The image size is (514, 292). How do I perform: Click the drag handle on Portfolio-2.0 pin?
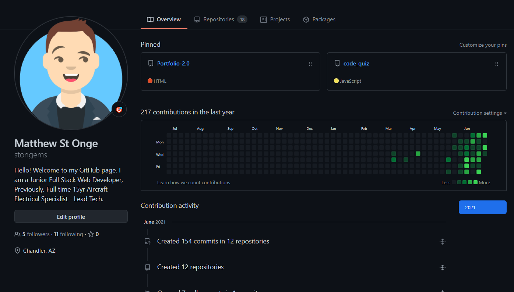point(310,64)
